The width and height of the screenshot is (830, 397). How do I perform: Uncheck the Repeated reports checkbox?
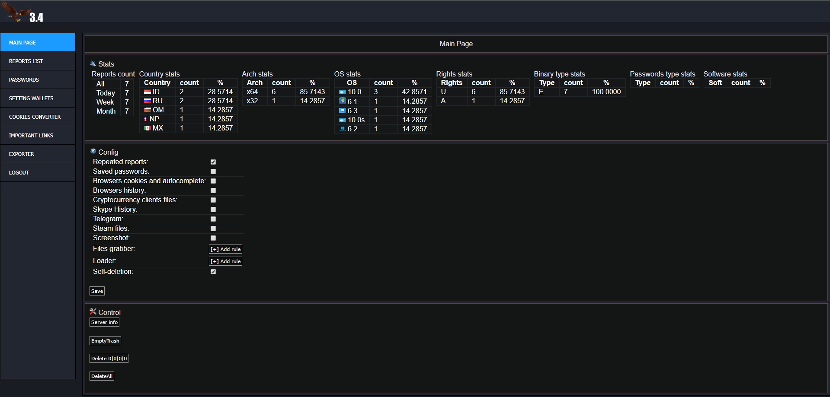(213, 162)
